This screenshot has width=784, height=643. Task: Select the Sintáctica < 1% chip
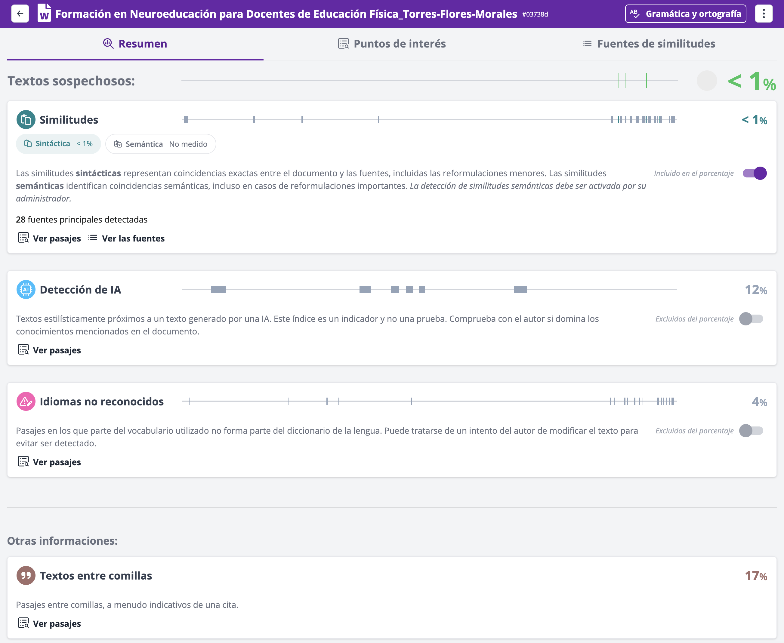(x=59, y=144)
